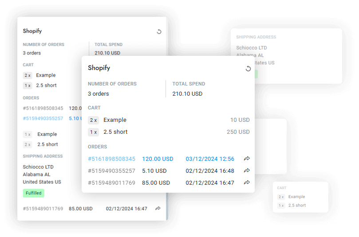
Task: Click '5.10 USD' in front card
Action: coord(154,171)
